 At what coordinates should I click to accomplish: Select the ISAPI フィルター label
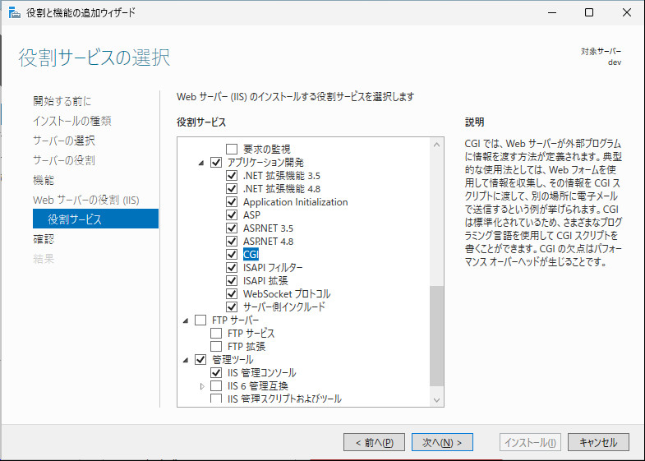[x=273, y=268]
